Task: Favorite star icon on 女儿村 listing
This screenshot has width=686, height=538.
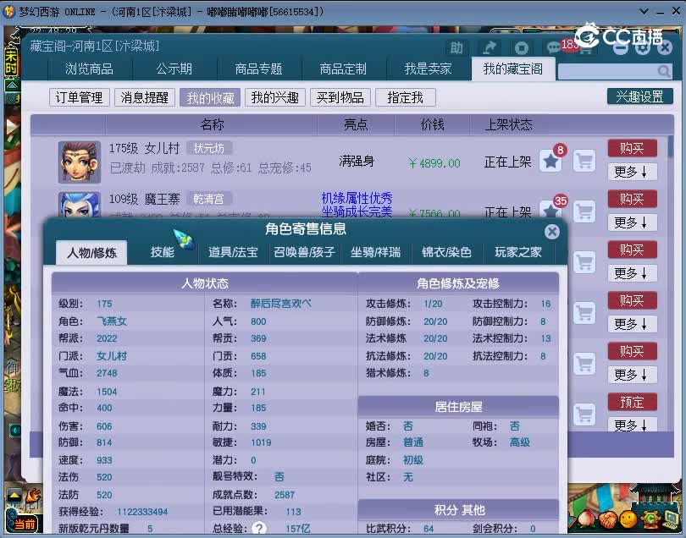Action: pos(550,162)
